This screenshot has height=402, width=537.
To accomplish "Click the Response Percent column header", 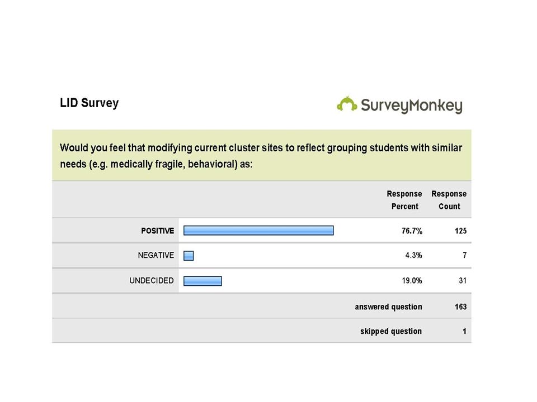I will pyautogui.click(x=404, y=200).
